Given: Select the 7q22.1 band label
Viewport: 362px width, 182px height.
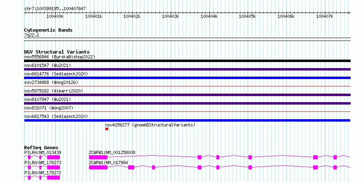Looking at the screenshot, I should (x=32, y=35).
